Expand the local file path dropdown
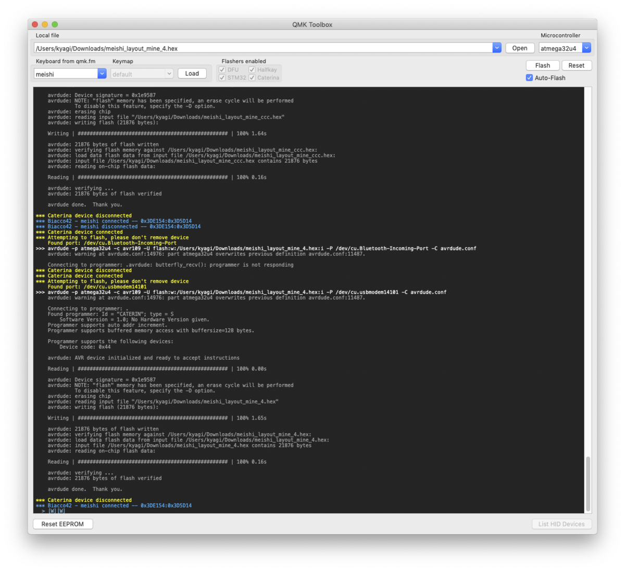Viewport: 625px width, 571px height. [x=497, y=48]
